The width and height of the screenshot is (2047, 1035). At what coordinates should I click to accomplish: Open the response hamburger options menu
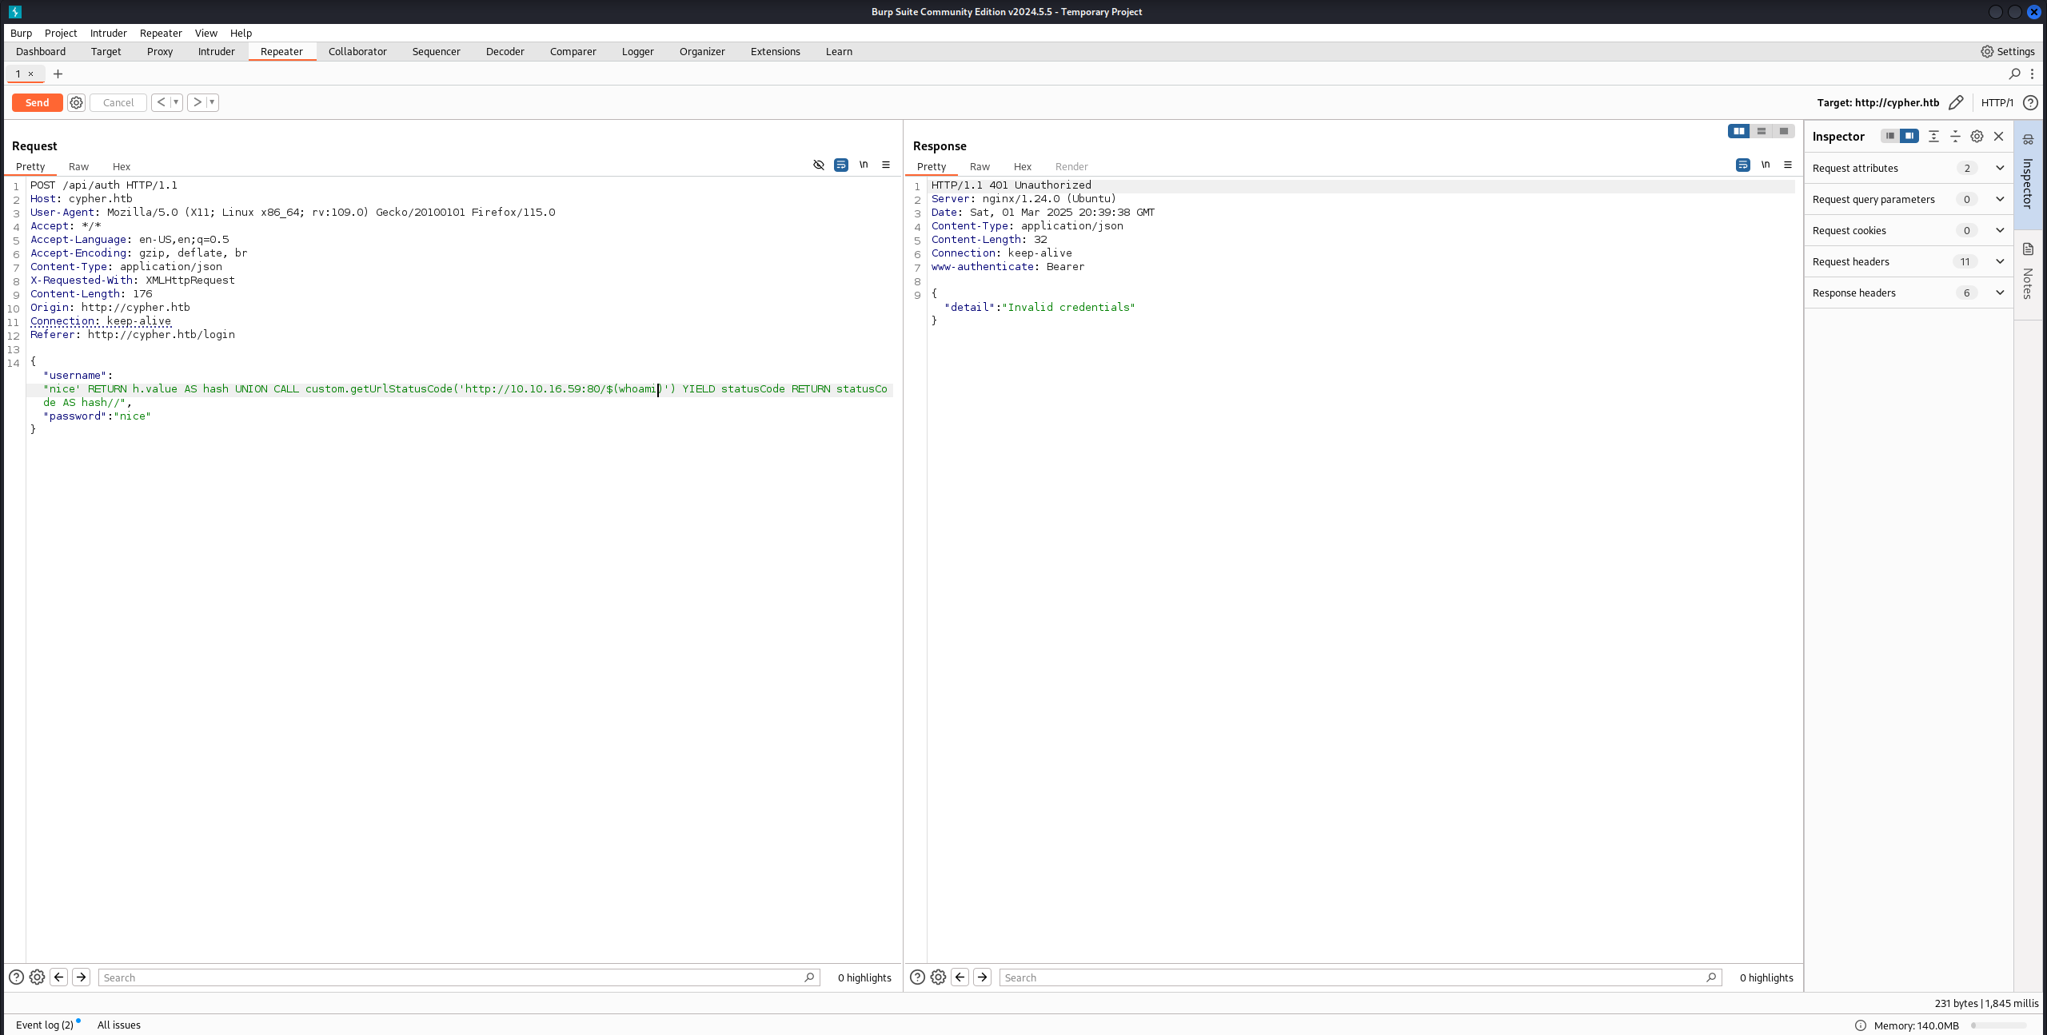click(1788, 165)
